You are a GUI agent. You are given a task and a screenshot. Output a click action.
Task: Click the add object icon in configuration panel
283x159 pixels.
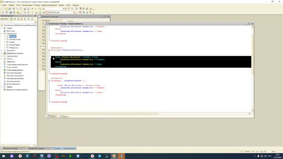click(11, 19)
